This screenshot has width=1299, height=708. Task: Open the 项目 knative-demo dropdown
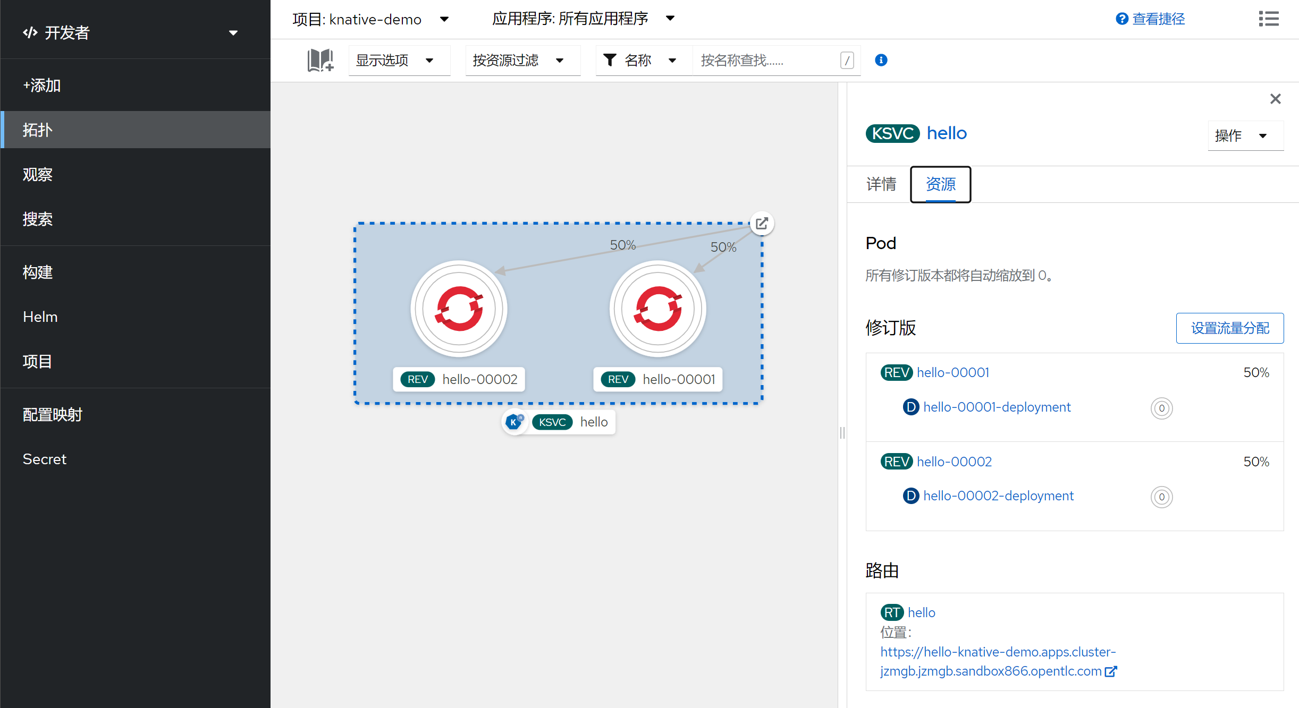pos(371,20)
